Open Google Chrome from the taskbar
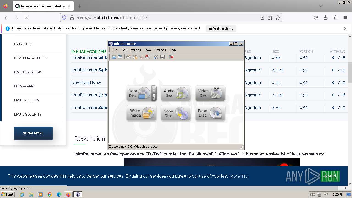Screen dimensions: 352x198 50,194
